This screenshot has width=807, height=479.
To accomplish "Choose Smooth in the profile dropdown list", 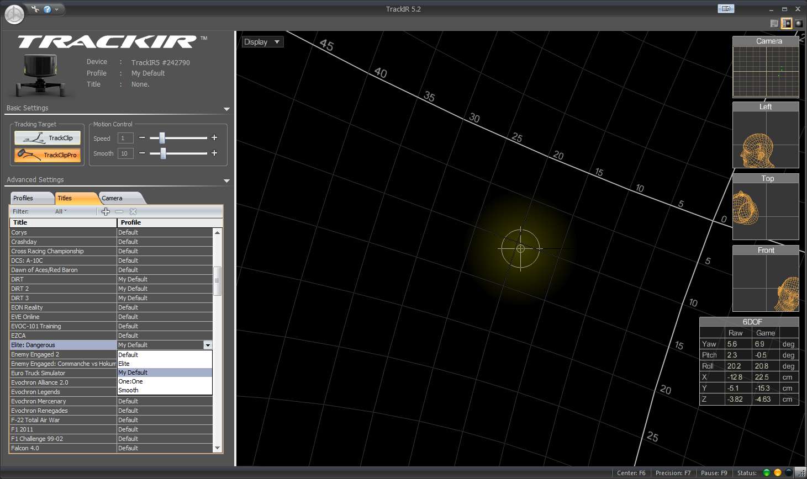I will pyautogui.click(x=165, y=390).
